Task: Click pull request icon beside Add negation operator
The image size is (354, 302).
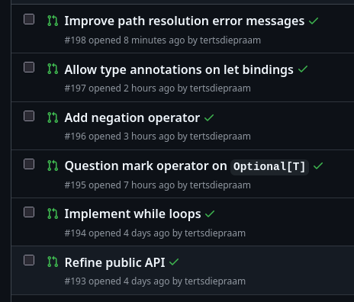Action: point(53,117)
